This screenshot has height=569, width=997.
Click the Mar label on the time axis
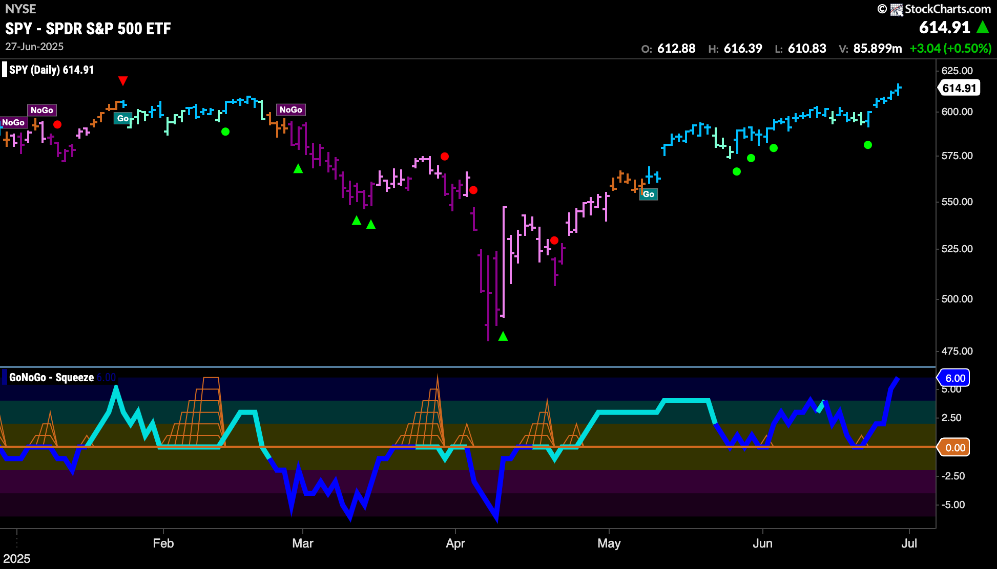(303, 543)
